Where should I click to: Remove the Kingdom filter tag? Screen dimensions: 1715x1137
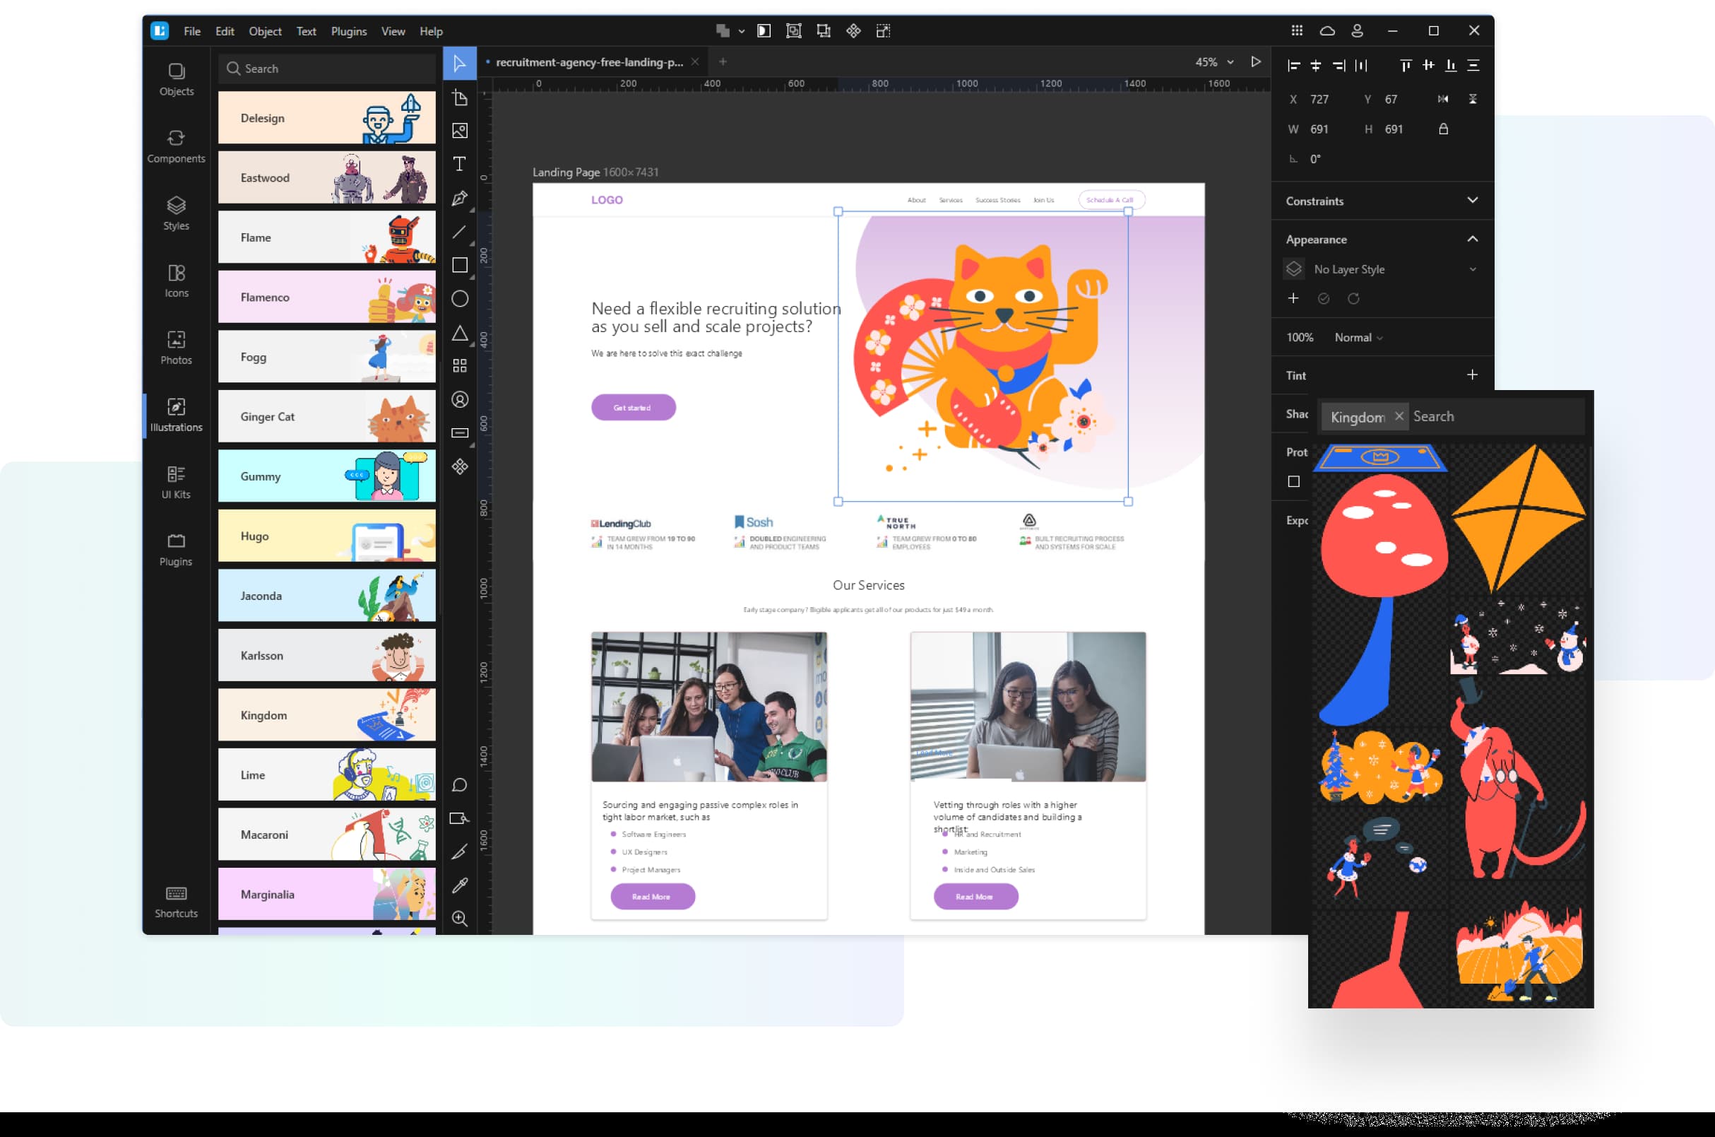[x=1399, y=416]
